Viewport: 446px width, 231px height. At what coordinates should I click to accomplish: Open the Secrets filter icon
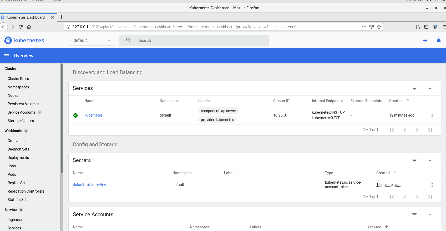click(x=414, y=160)
